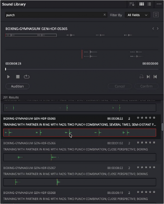Click the 00:00:00:00 timecode in preview
Viewport: 164px width, 204px height.
point(150,64)
